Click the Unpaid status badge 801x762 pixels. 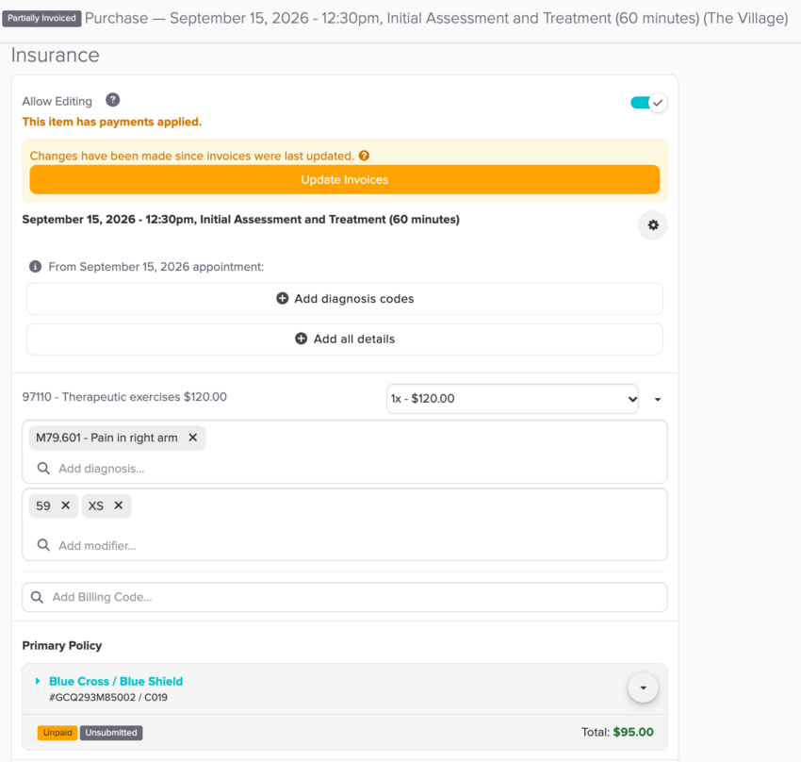(x=57, y=733)
